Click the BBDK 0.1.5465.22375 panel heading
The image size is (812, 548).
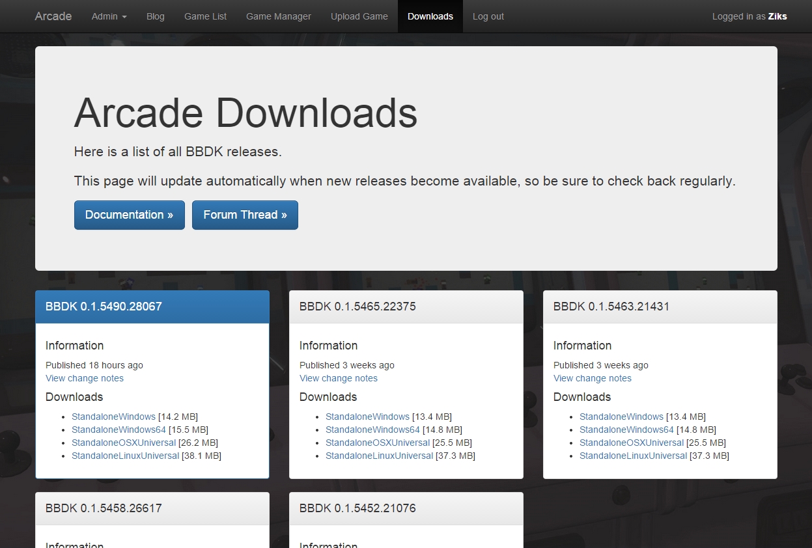point(406,307)
